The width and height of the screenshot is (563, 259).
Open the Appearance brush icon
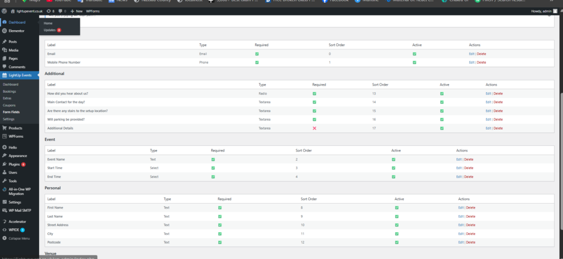coord(4,156)
